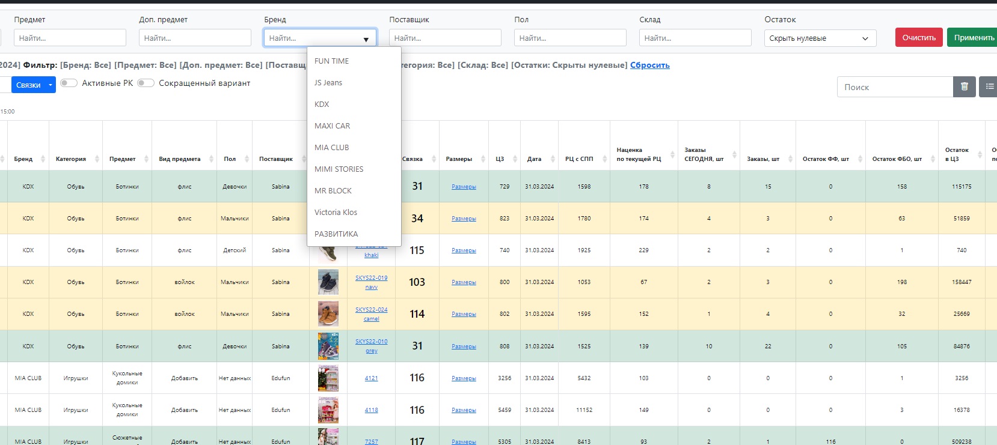Click sort arrows on Дата column
The image size is (997, 445).
(x=552, y=159)
